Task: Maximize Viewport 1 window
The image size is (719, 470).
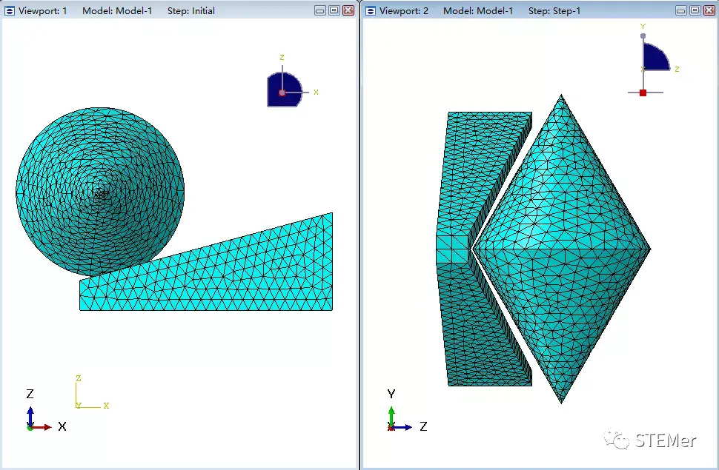Action: [334, 10]
